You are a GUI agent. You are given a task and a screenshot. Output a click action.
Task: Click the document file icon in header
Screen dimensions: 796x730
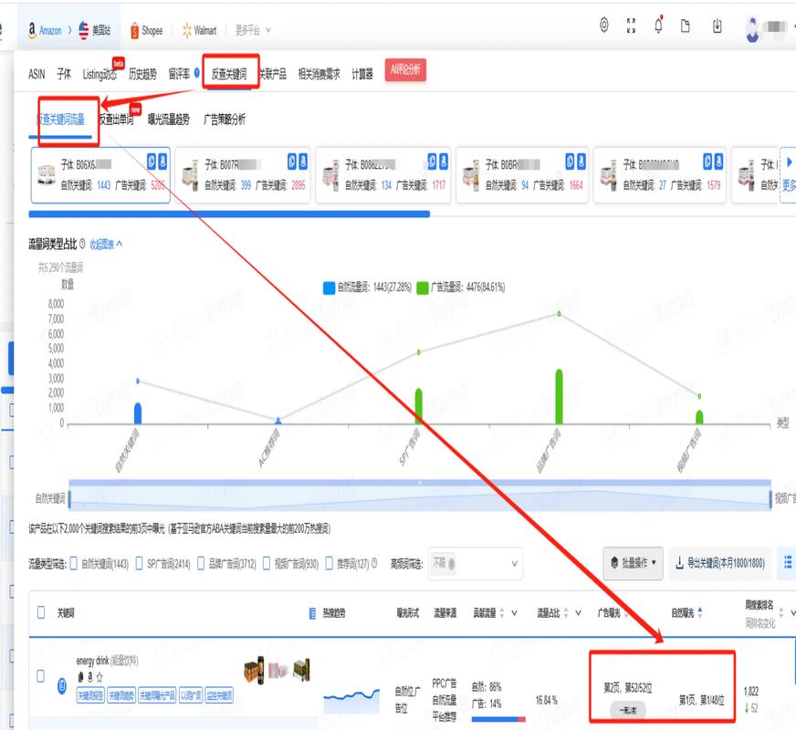[x=686, y=26]
